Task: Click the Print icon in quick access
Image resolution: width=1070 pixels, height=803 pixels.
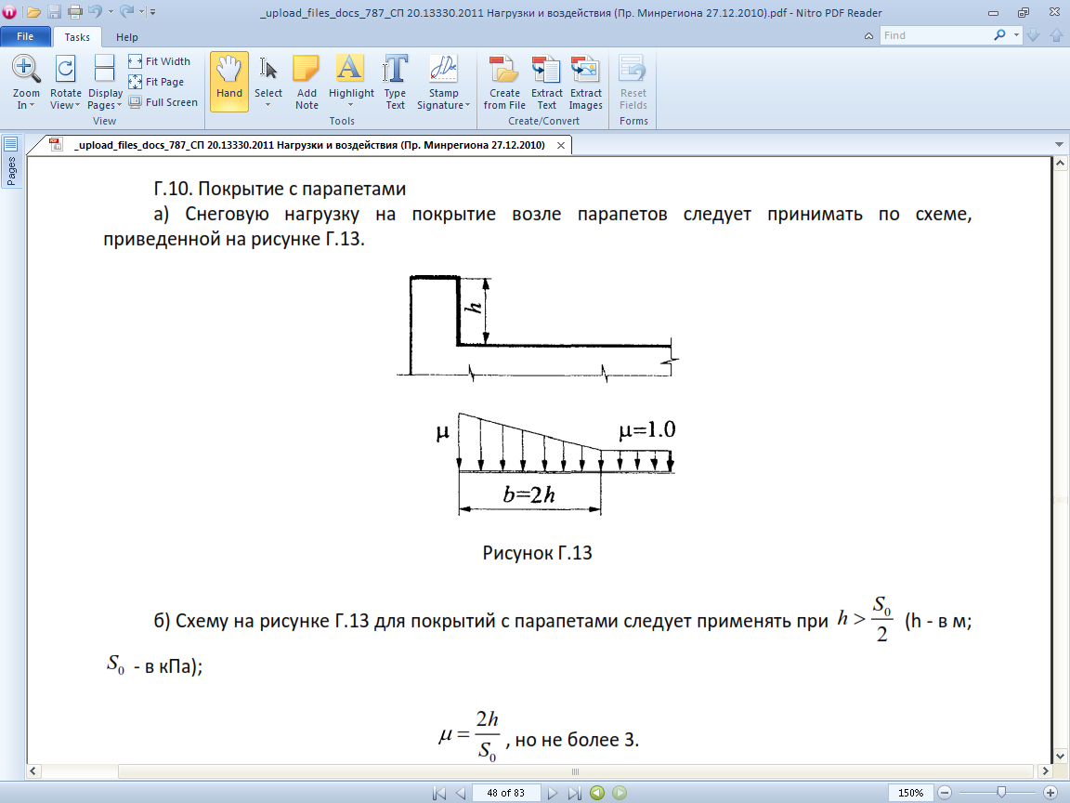Action: coord(75,11)
